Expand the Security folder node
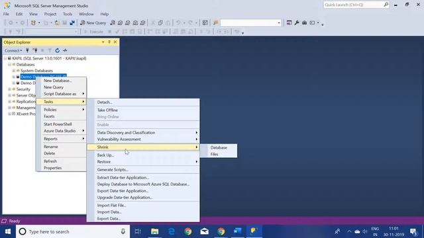This screenshot has height=238, width=424. (9, 89)
